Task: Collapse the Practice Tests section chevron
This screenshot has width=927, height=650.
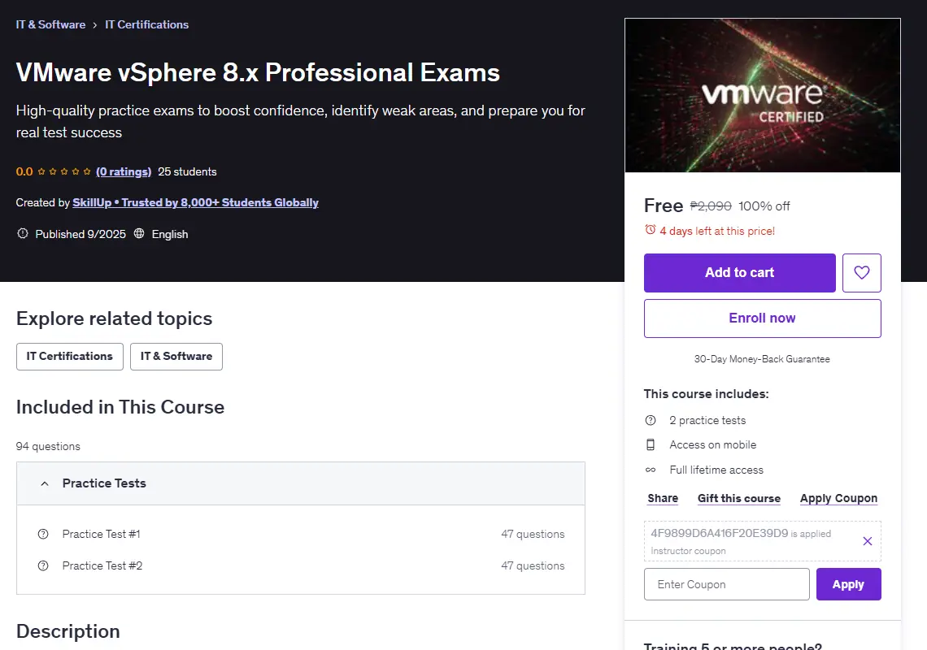Action: [45, 483]
